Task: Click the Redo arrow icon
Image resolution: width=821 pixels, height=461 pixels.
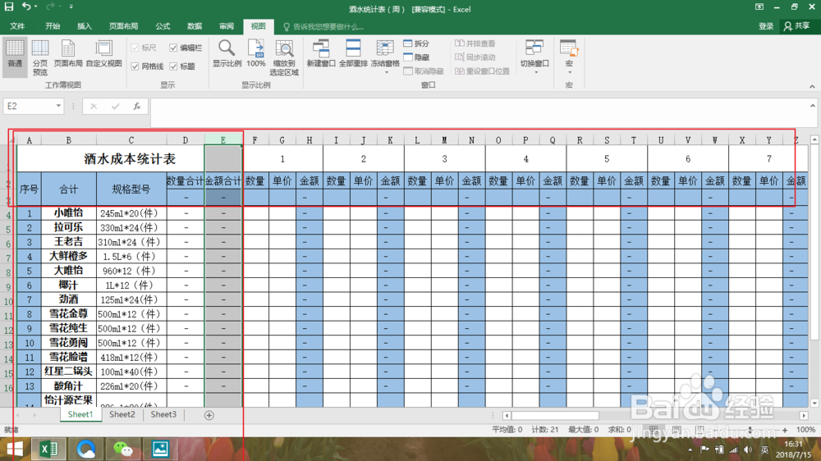Action: pos(50,7)
